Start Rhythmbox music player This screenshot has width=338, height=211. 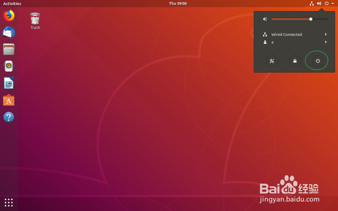click(8, 66)
